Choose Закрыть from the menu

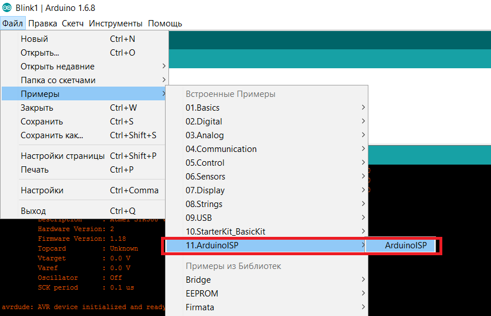(84, 108)
